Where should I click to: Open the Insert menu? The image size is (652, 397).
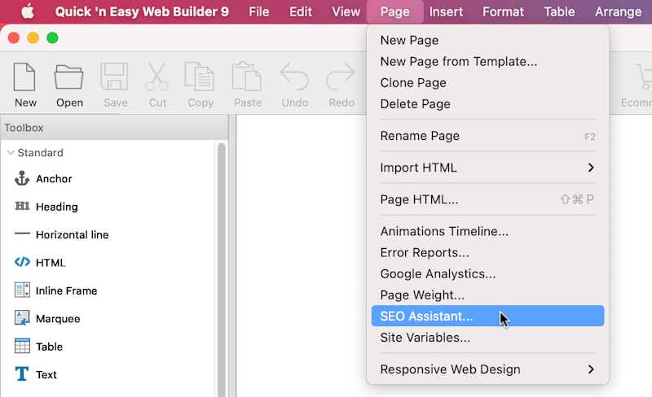(446, 11)
